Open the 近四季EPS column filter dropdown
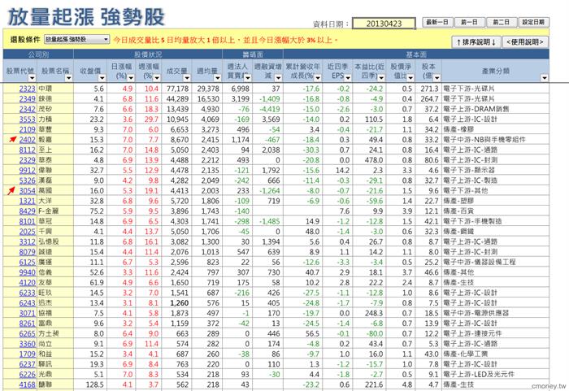The height and width of the screenshot is (391, 569). pos(348,78)
